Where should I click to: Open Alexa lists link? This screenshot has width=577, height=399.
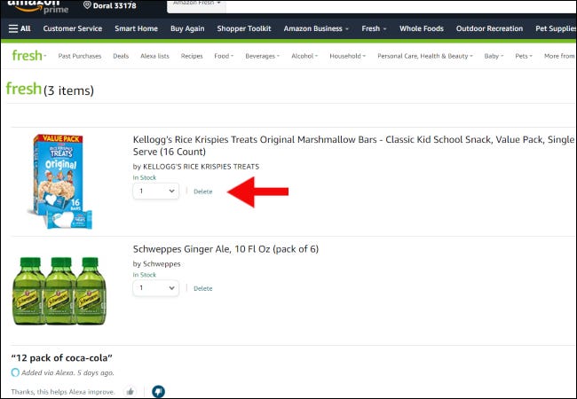point(154,56)
